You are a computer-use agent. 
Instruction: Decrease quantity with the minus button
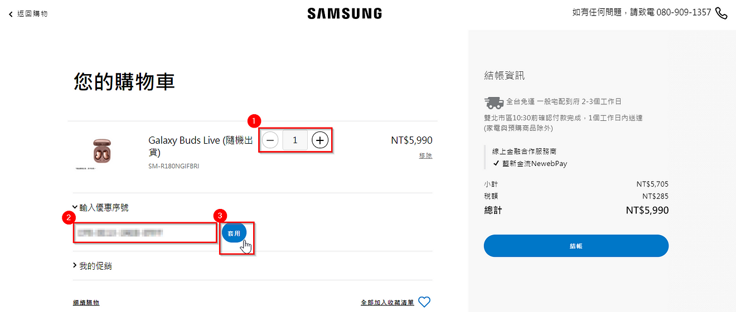(270, 140)
